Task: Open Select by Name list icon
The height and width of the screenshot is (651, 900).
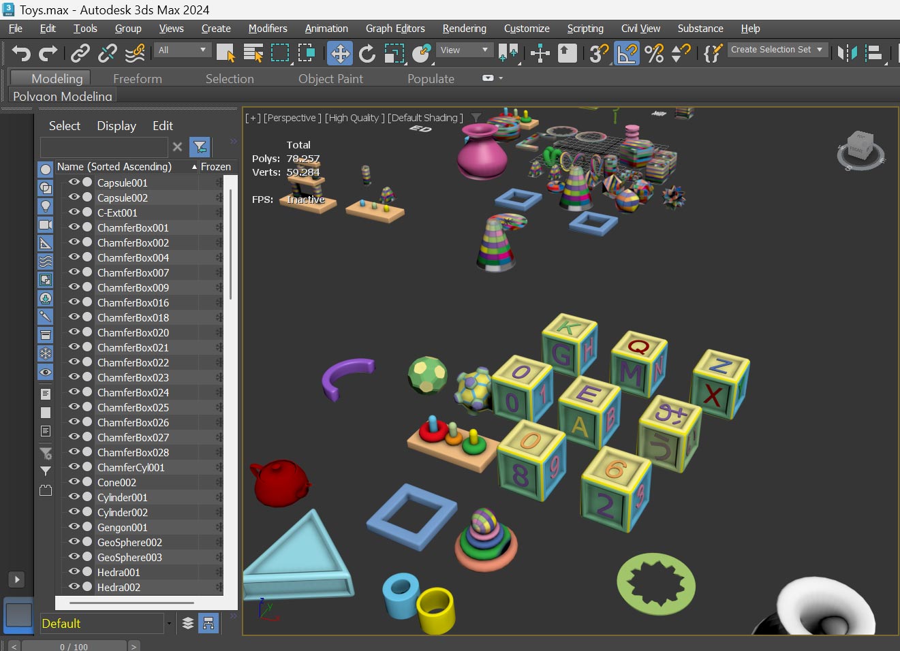Action: [253, 53]
